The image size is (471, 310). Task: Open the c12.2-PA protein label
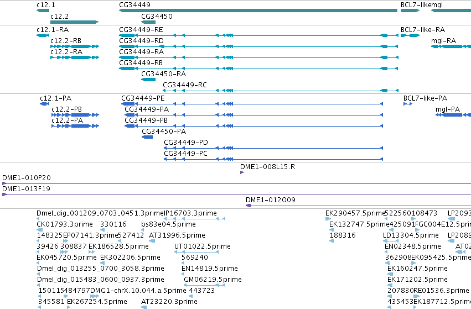[68, 120]
